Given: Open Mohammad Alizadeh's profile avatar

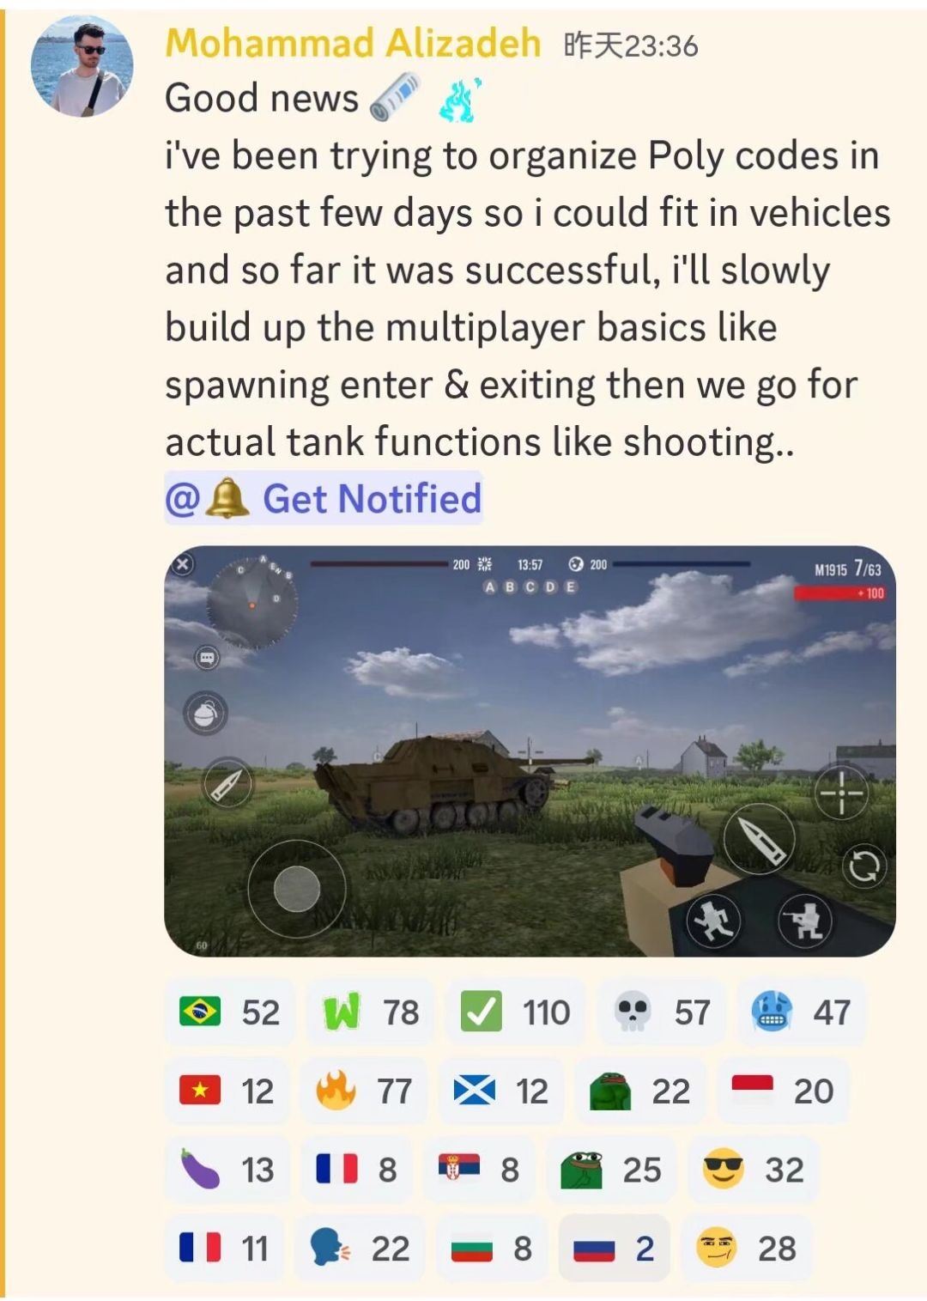Looking at the screenshot, I should coord(82,65).
